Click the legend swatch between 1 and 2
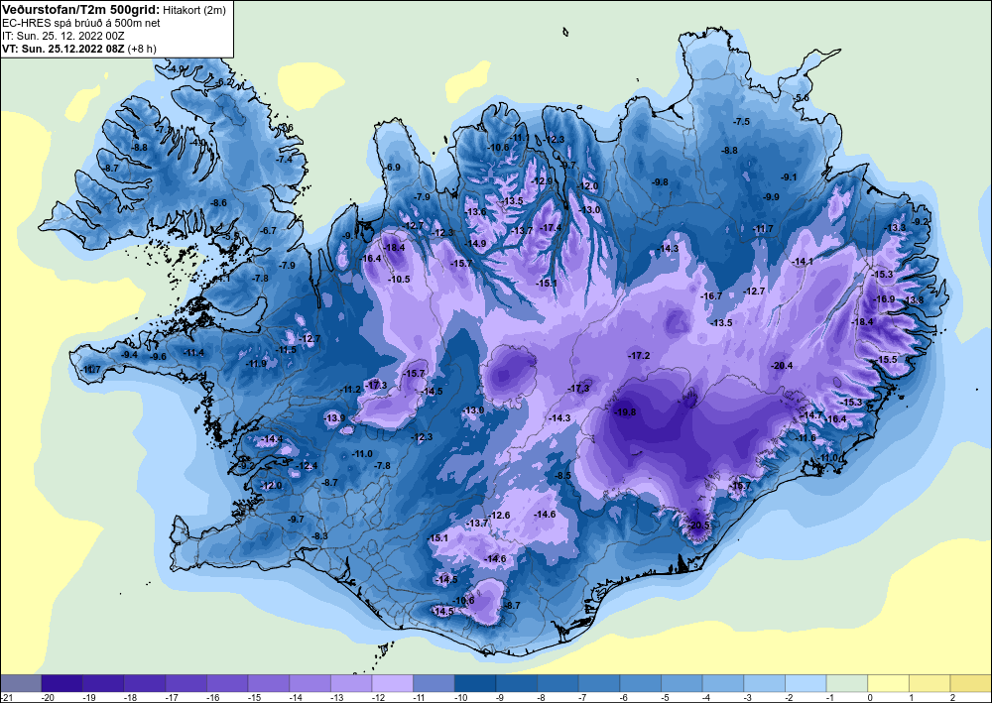 coord(930,683)
